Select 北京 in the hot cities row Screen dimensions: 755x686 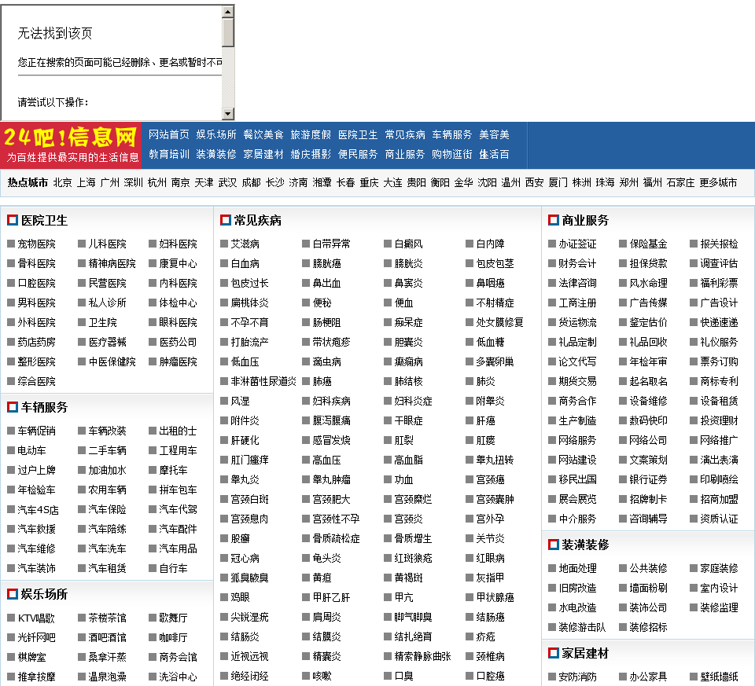coord(63,183)
